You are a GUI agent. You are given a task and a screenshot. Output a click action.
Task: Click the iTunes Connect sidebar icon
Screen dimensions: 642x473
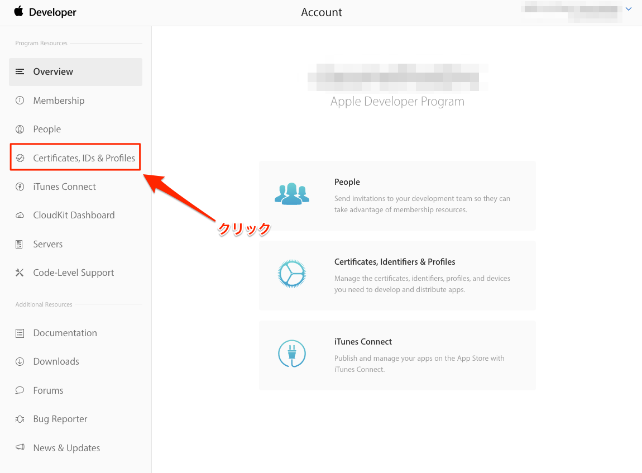[19, 187]
